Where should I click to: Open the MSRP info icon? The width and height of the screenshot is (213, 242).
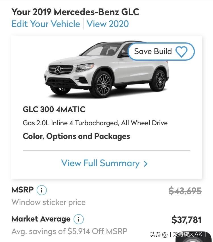[42, 190]
